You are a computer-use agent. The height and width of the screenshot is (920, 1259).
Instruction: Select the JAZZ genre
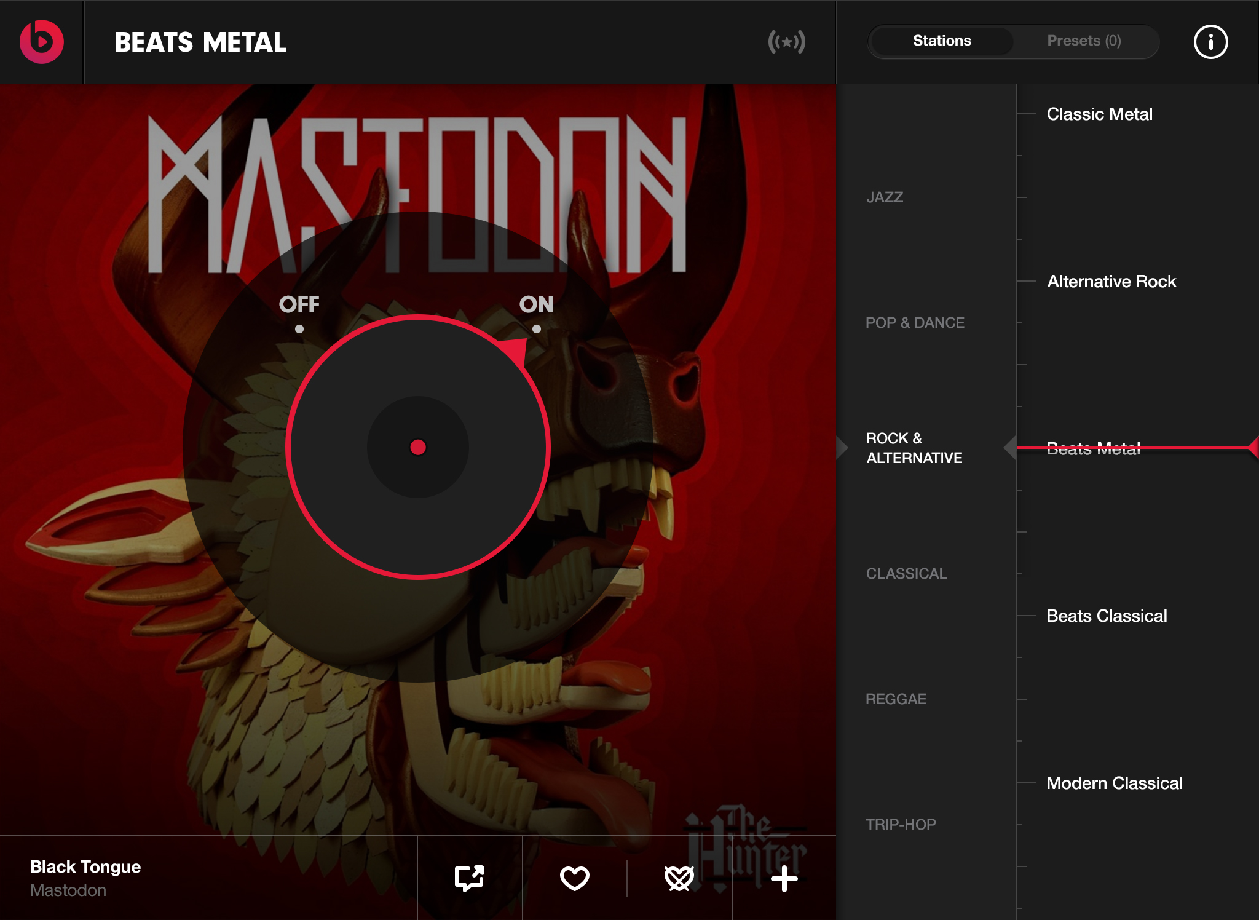885,197
